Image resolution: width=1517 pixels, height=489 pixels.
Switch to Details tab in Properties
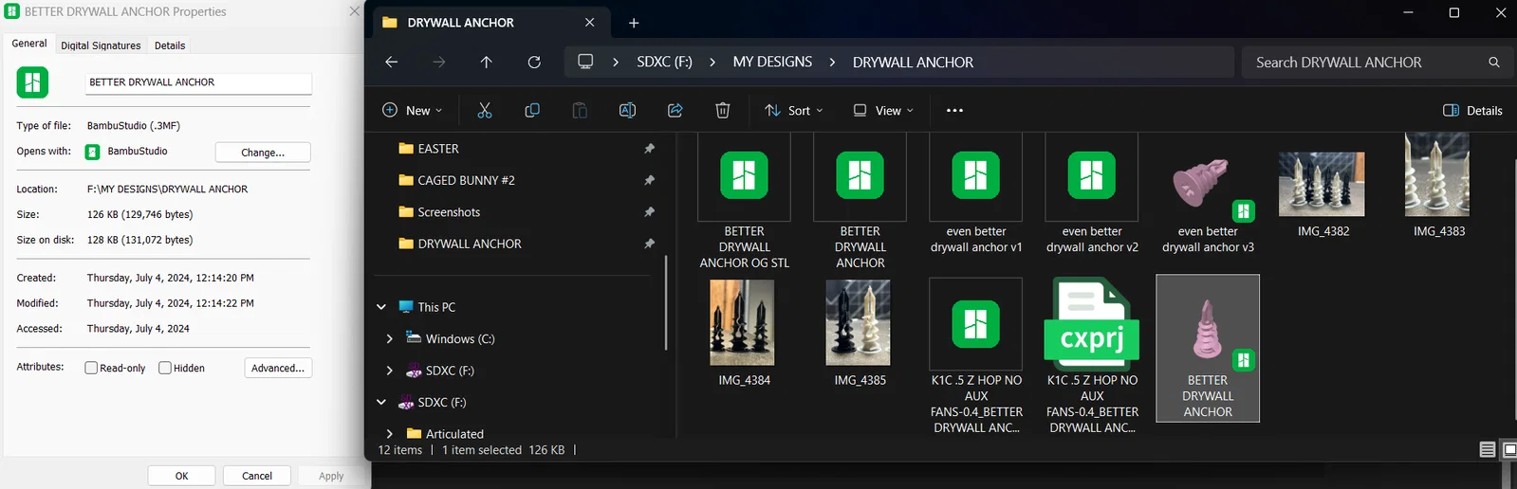click(170, 45)
